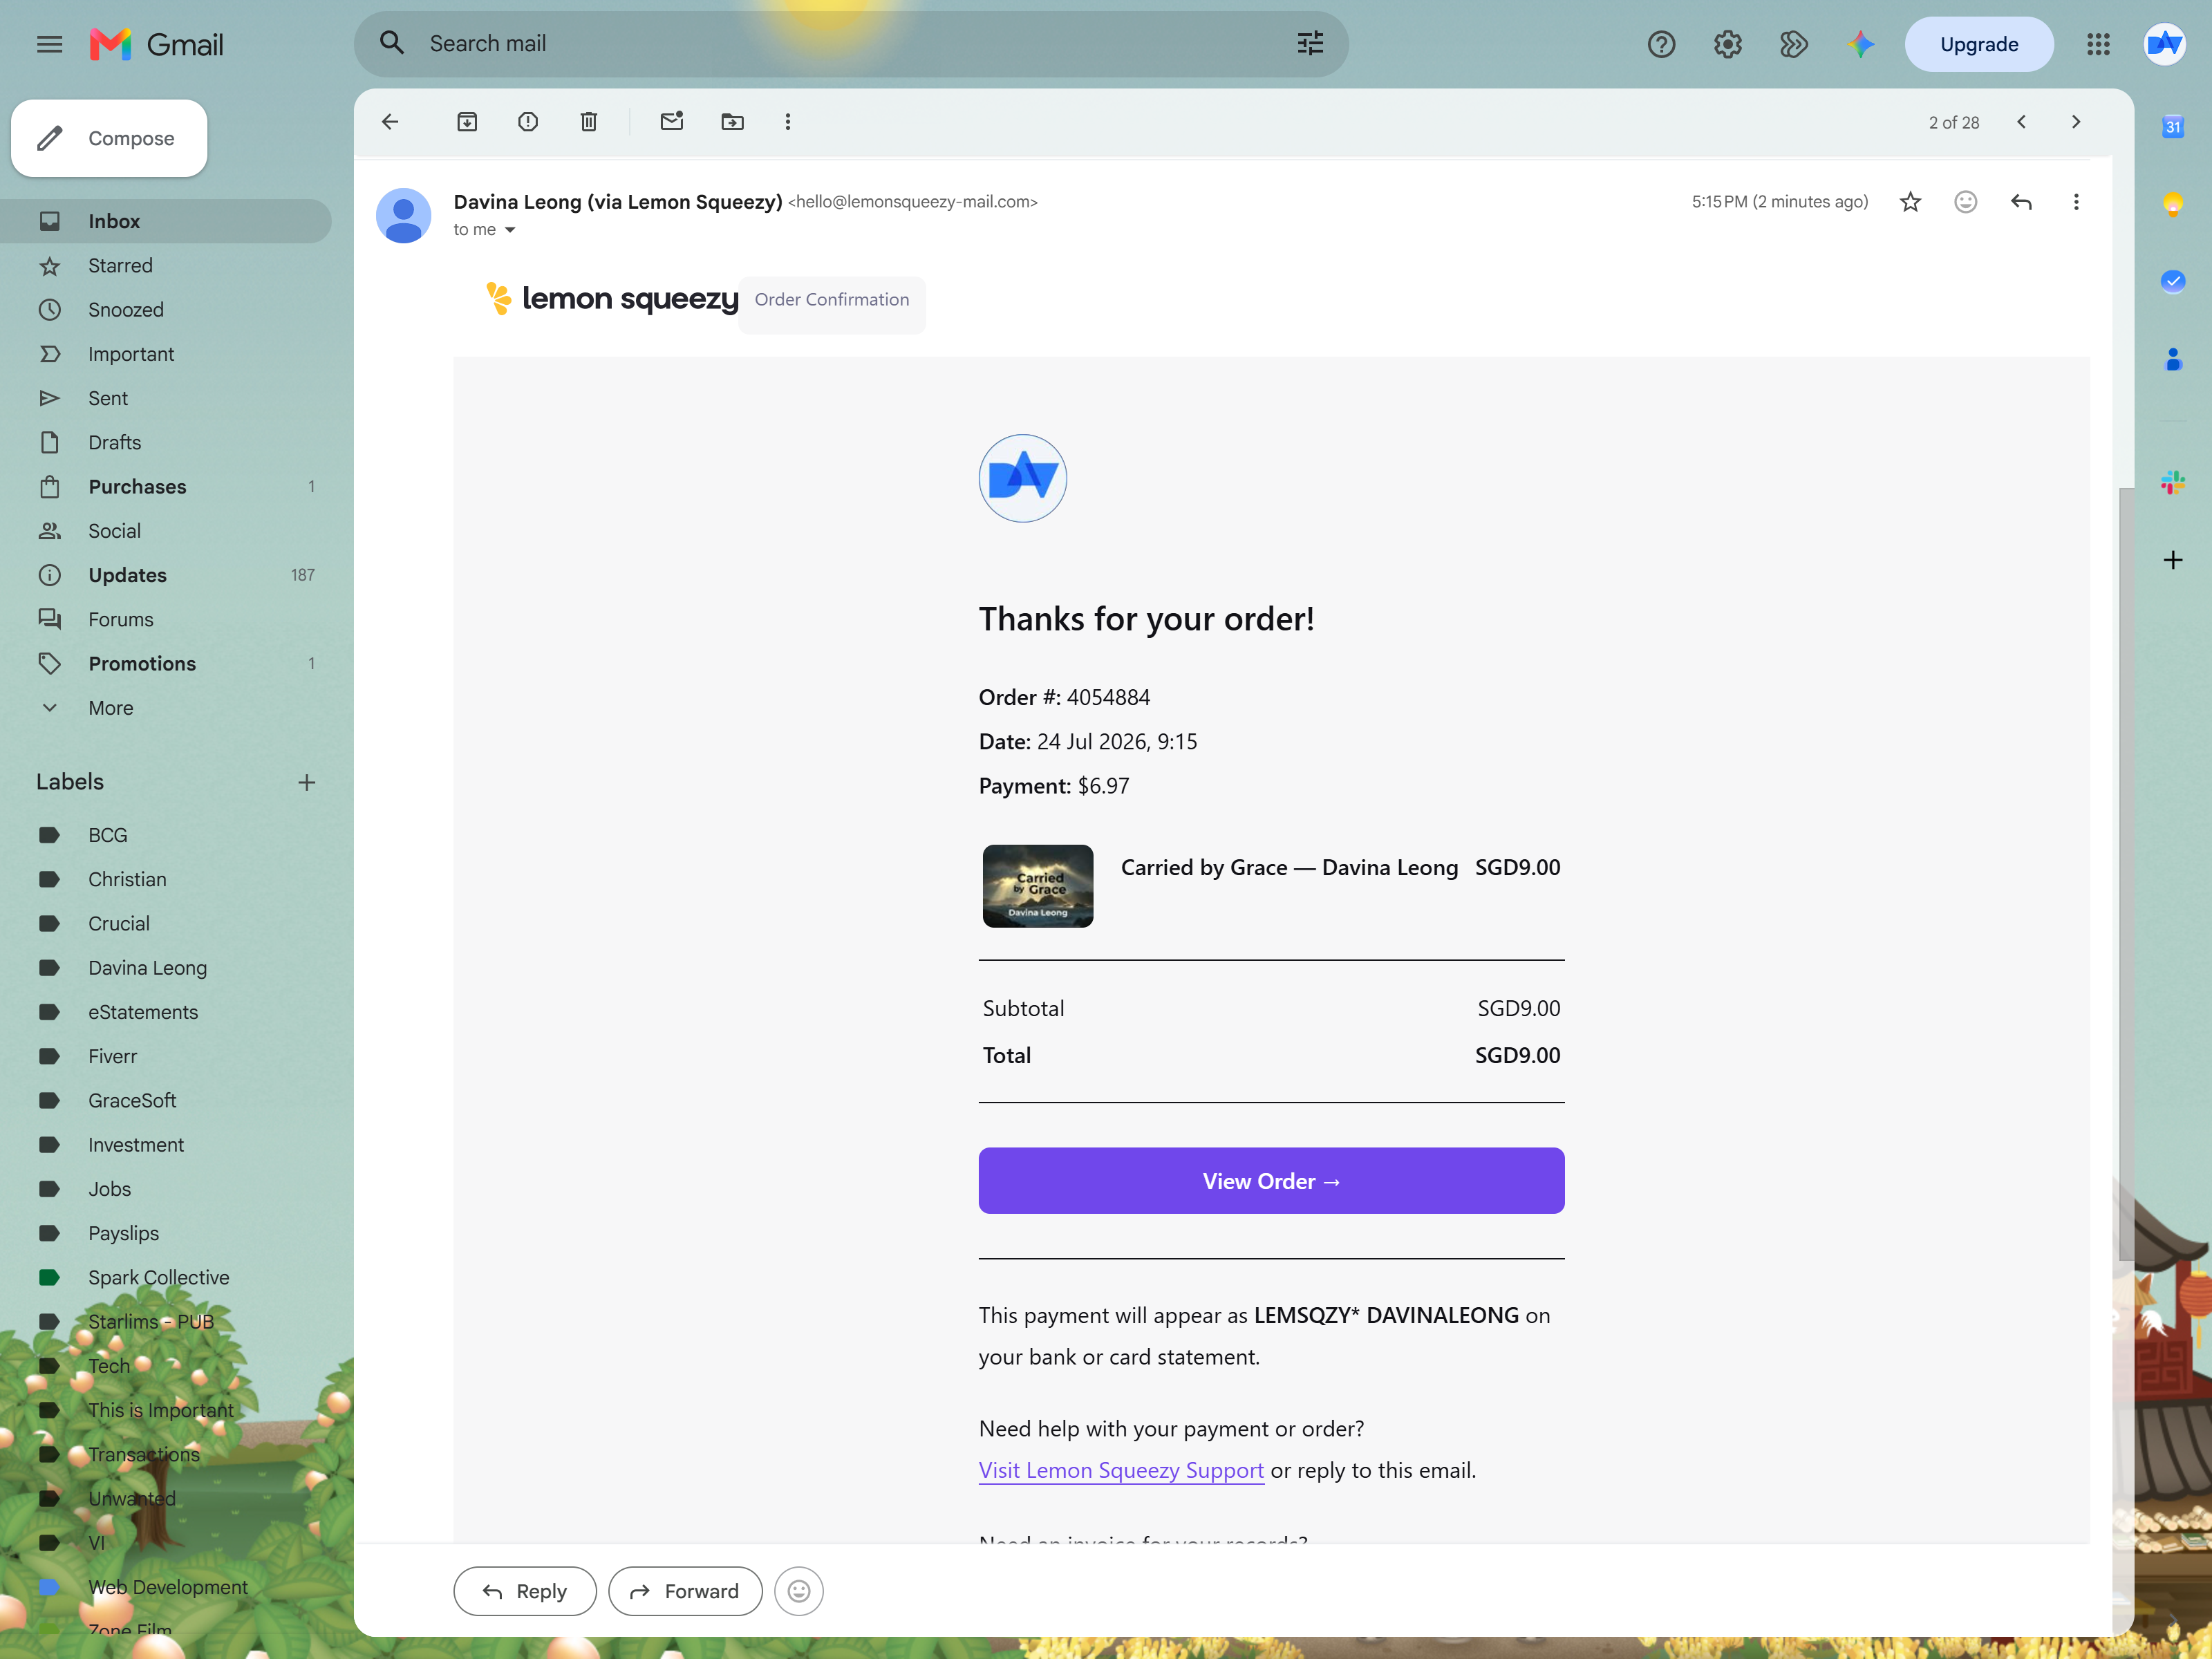Click the seller logo in email body
2212x1659 pixels.
[x=1022, y=478]
